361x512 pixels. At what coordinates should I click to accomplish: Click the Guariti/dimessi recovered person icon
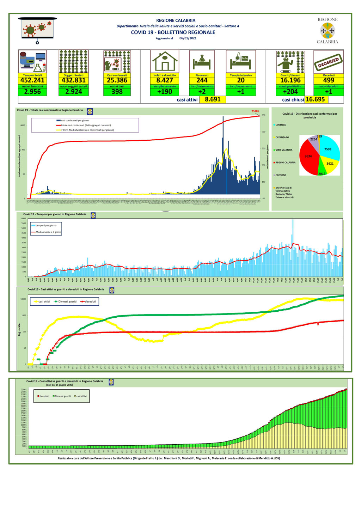point(290,62)
